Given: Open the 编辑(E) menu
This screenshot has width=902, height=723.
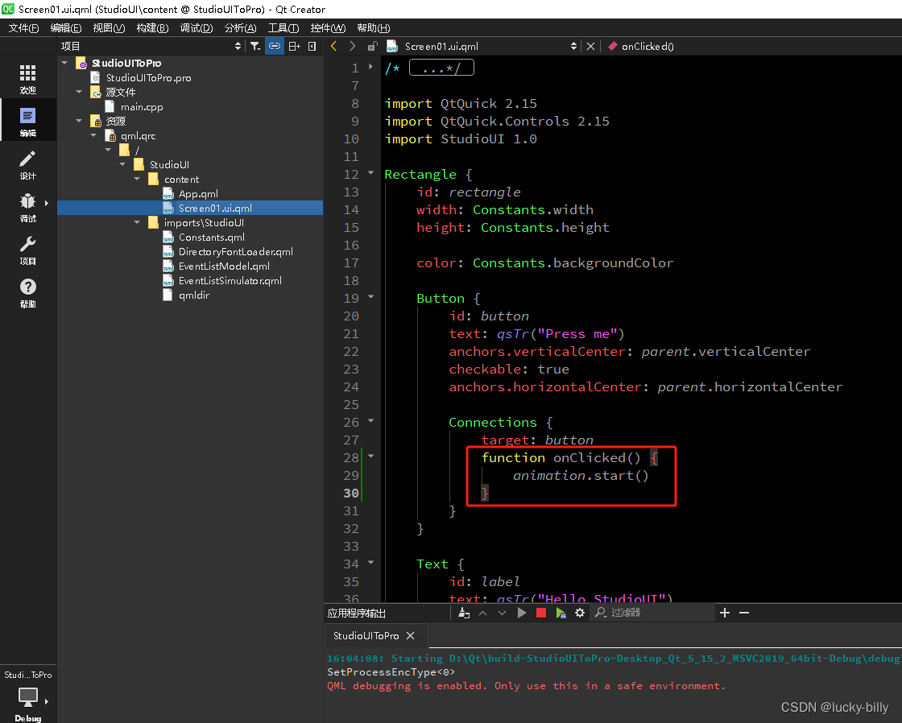Looking at the screenshot, I should click(65, 27).
